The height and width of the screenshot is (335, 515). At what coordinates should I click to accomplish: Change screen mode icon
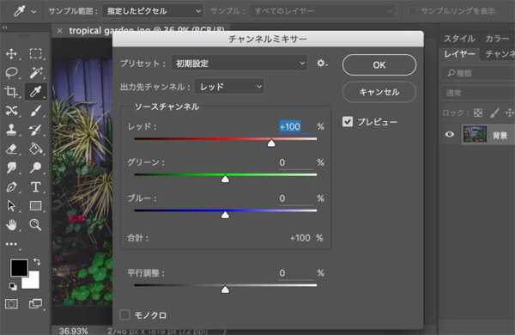pyautogui.click(x=35, y=304)
